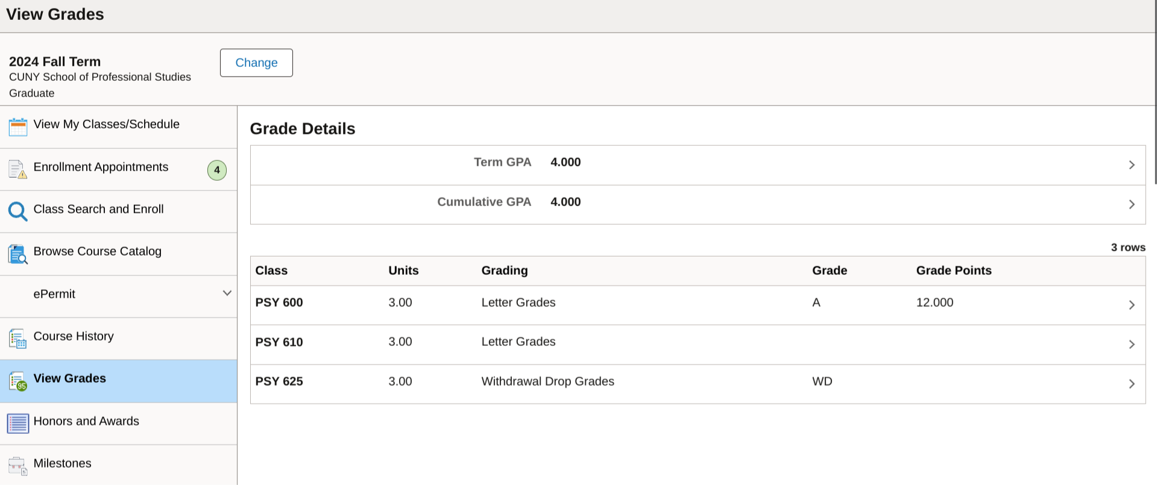
Task: Click the Grade Points column header
Action: click(954, 271)
